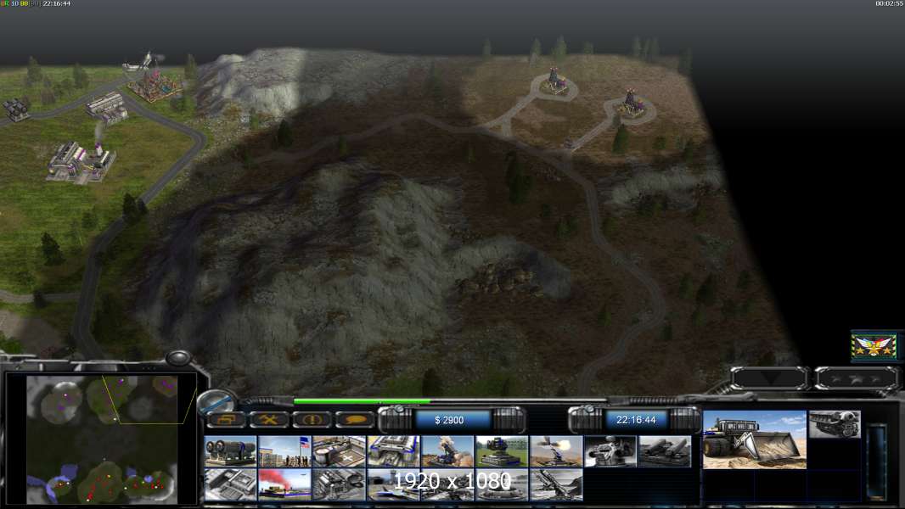
Task: Click the green power level bar
Action: (362, 400)
